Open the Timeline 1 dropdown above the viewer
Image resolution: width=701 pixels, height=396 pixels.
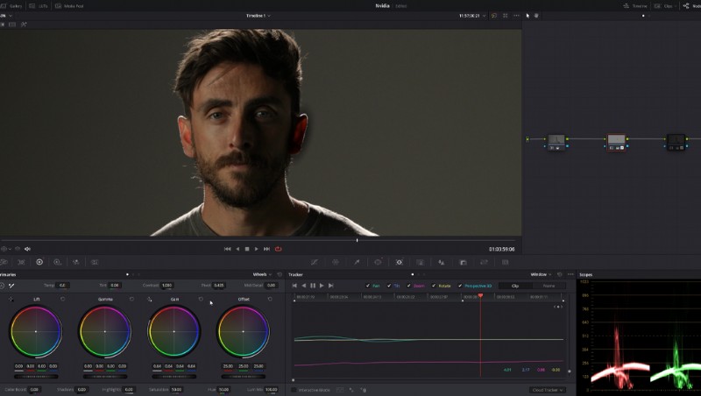(258, 16)
